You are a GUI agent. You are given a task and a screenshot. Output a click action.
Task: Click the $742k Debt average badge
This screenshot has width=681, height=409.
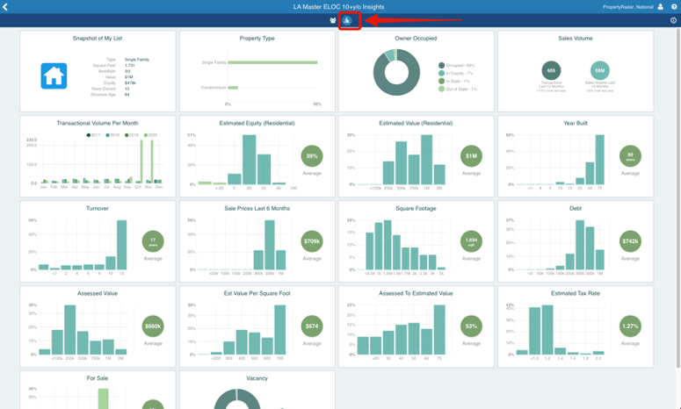pos(630,241)
